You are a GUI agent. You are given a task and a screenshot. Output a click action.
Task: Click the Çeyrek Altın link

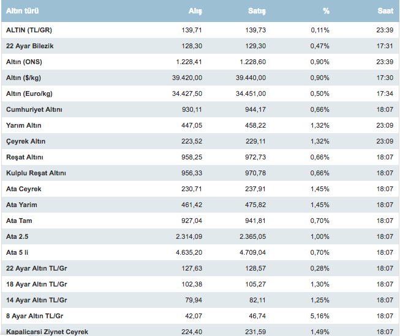[x=26, y=141]
